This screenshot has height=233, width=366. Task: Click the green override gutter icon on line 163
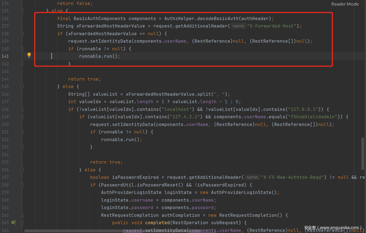pyautogui.click(x=13, y=223)
